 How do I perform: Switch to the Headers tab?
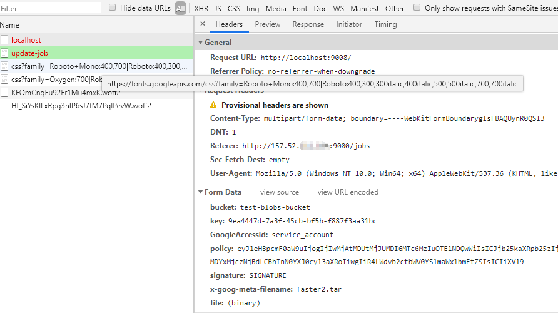tap(229, 24)
